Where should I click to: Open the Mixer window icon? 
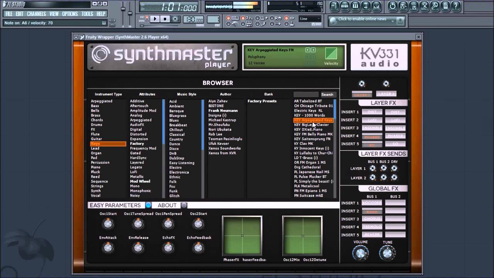pos(376,6)
